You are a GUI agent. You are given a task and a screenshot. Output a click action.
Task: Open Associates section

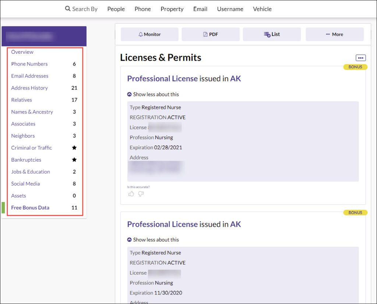click(23, 124)
